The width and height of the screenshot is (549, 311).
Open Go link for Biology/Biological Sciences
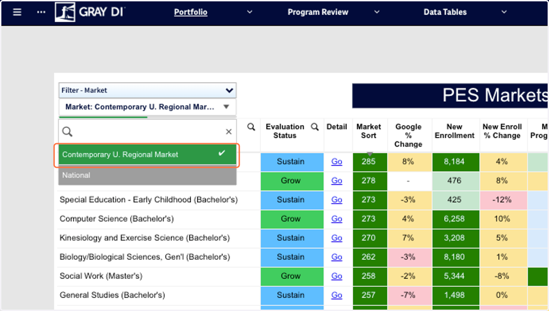point(337,257)
